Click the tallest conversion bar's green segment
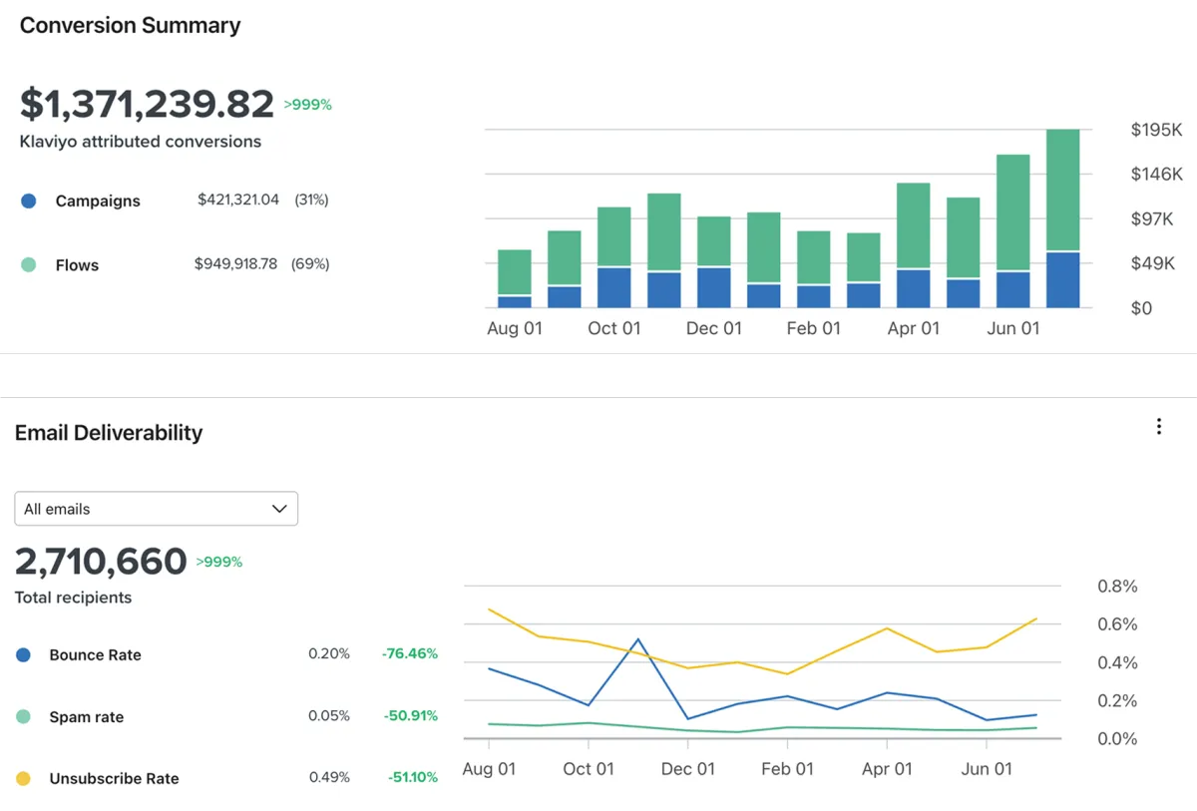The width and height of the screenshot is (1197, 811). pyautogui.click(x=1062, y=190)
